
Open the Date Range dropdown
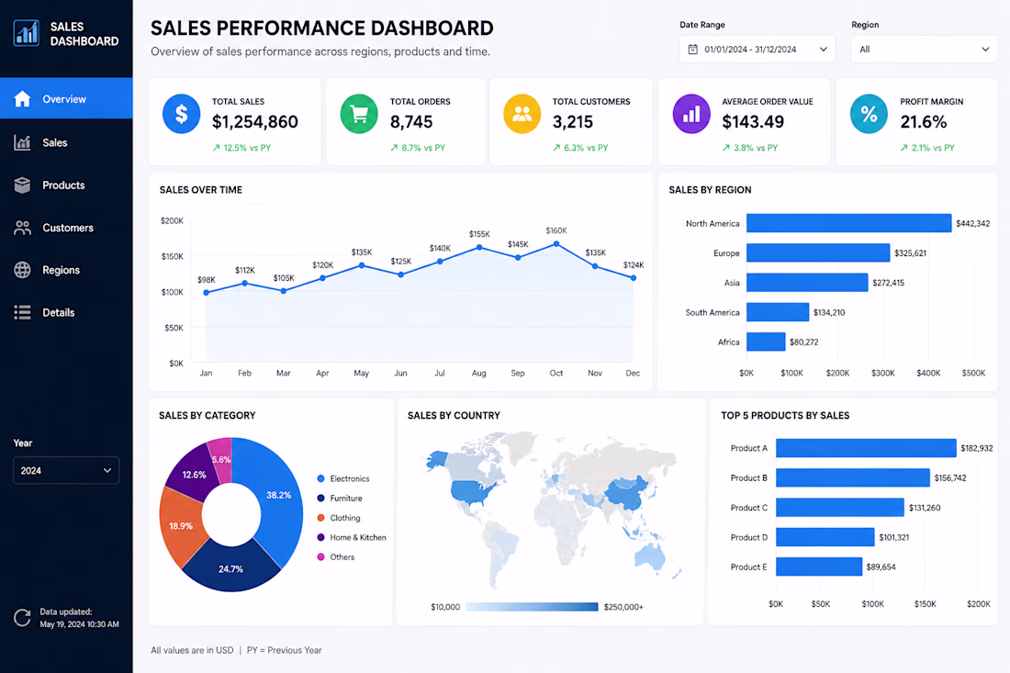click(x=757, y=49)
